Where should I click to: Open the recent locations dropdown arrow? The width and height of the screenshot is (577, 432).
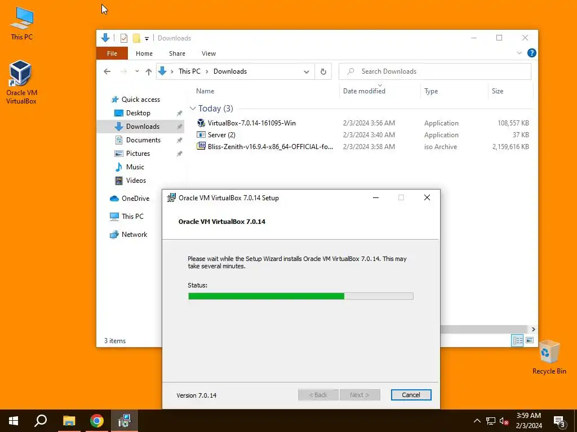(137, 71)
